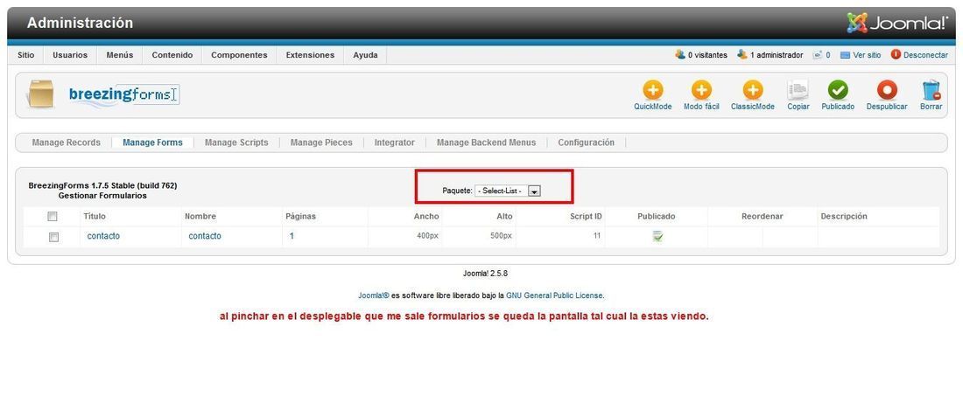The height and width of the screenshot is (403, 963).
Task: Click the administrador user icon
Action: coord(742,54)
